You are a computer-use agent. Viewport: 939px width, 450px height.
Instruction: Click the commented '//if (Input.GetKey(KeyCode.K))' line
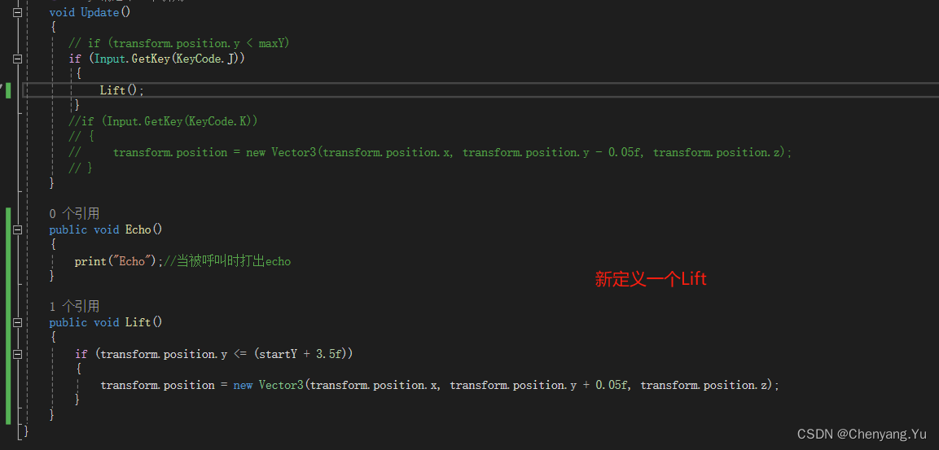click(163, 121)
